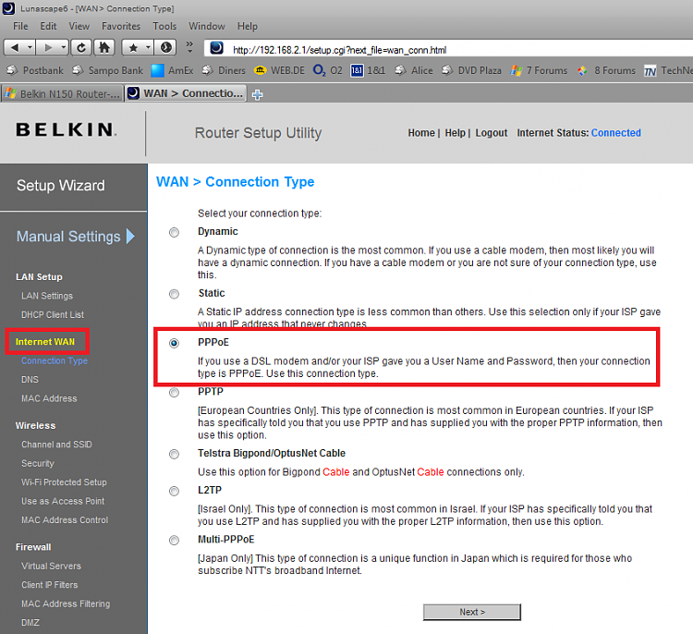Click Manual Settings with arrow

[x=75, y=236]
